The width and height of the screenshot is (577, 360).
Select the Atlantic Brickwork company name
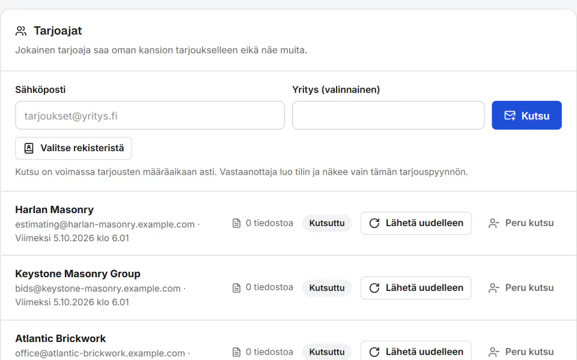(60, 338)
